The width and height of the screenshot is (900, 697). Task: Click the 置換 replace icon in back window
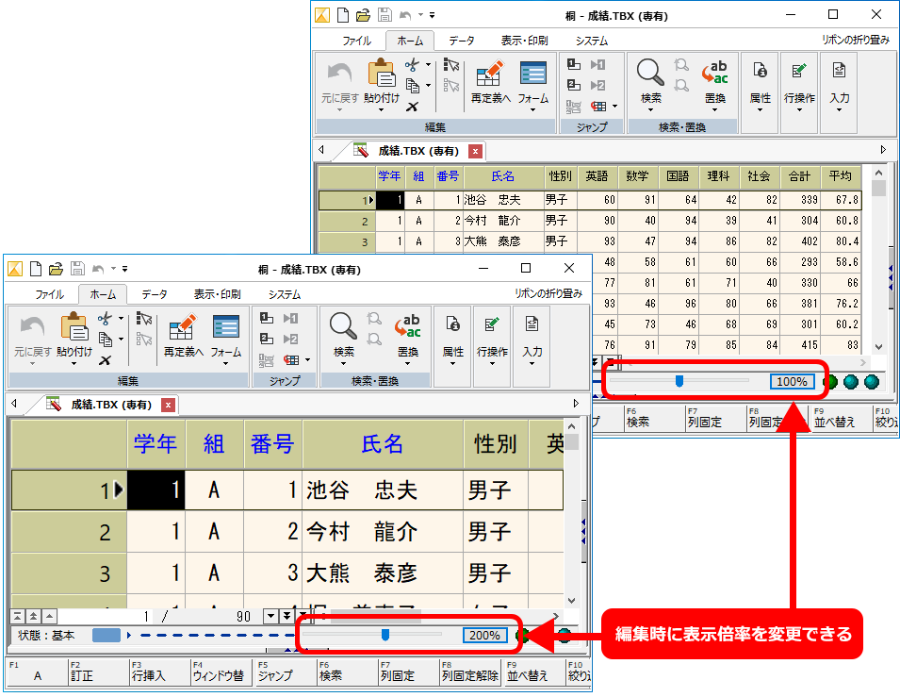coord(715,73)
